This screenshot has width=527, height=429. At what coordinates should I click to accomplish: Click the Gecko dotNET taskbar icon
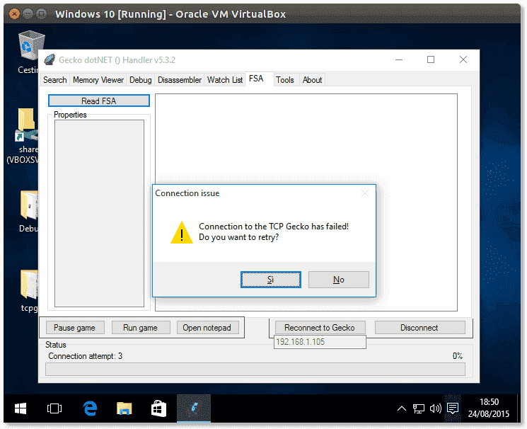tap(194, 408)
